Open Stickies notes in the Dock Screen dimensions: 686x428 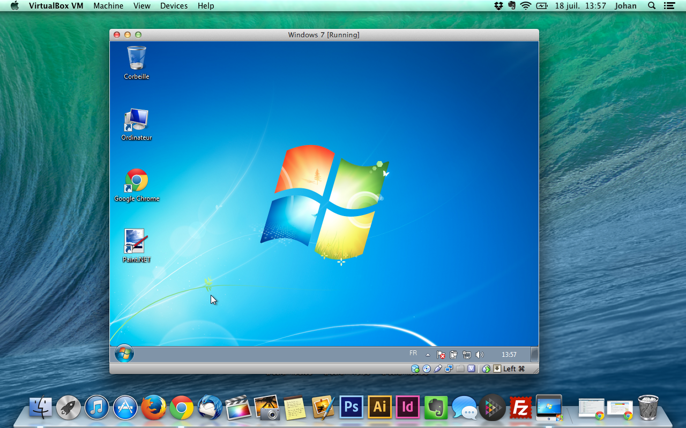tap(295, 408)
